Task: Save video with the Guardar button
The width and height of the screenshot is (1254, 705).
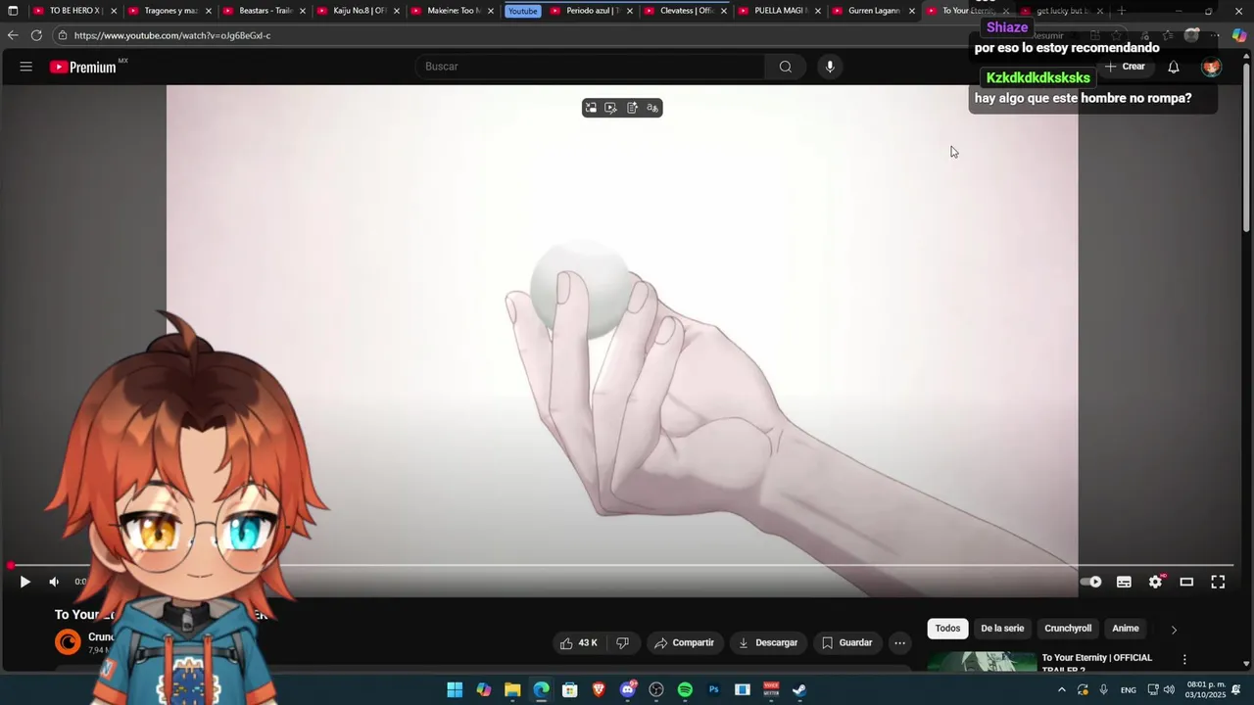Action: pyautogui.click(x=846, y=643)
